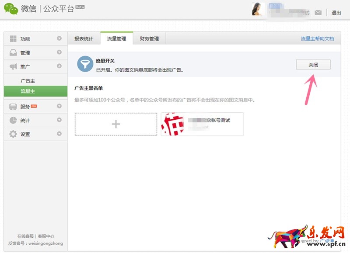Click the 功能 grid icon in sidebar
Image resolution: width=350 pixels, height=253 pixels.
coord(13,39)
